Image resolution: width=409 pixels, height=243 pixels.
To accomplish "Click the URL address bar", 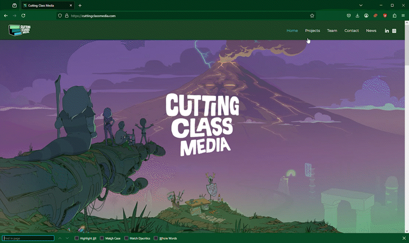I will click(x=186, y=15).
